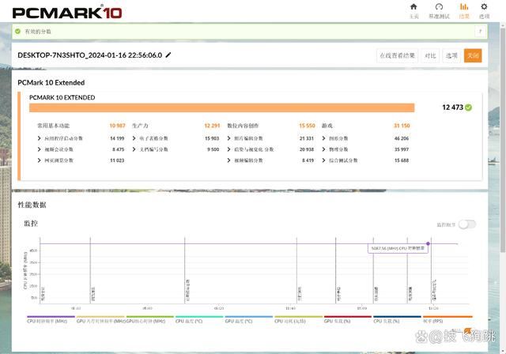
Task: Click the question mark help button
Action: (x=480, y=32)
